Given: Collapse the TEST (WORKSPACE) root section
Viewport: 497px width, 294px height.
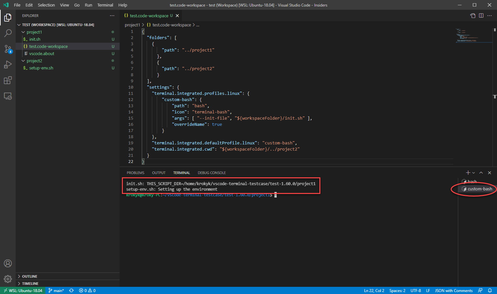Looking at the screenshot, I should click(x=67, y=25).
